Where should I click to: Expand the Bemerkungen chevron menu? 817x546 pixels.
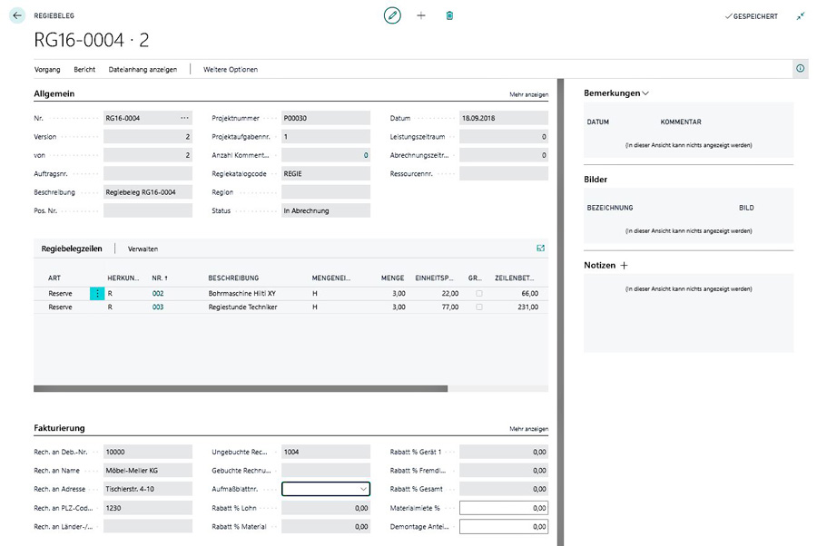point(645,93)
